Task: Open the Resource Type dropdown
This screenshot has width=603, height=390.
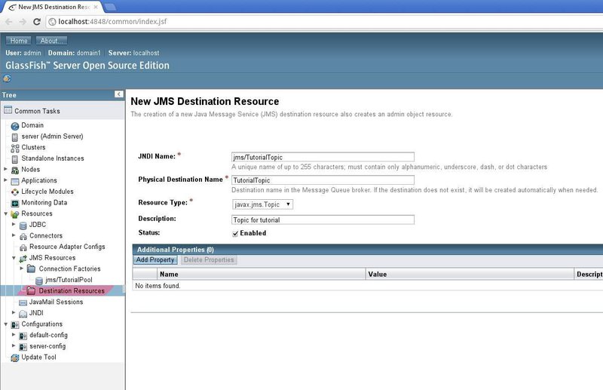Action: 262,204
